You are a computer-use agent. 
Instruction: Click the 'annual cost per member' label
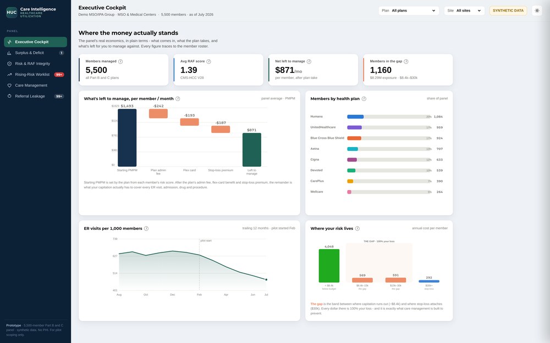pos(430,228)
